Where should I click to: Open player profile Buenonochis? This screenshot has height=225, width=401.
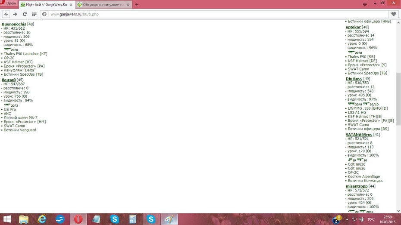click(14, 24)
